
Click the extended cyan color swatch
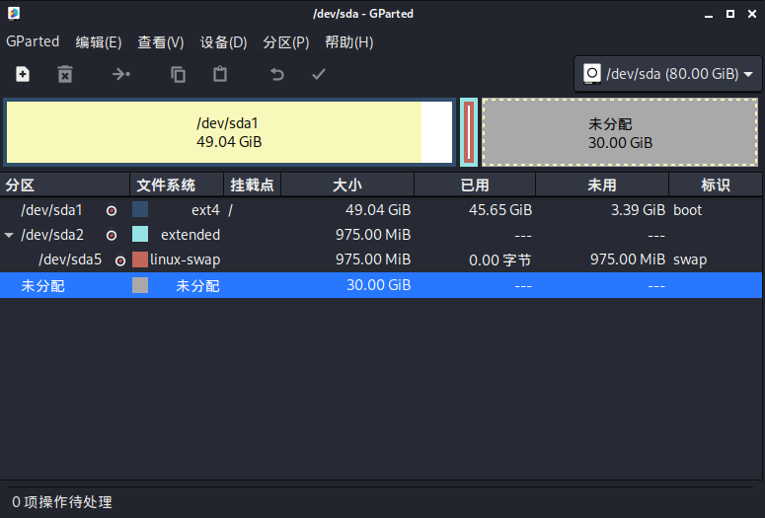[140, 234]
